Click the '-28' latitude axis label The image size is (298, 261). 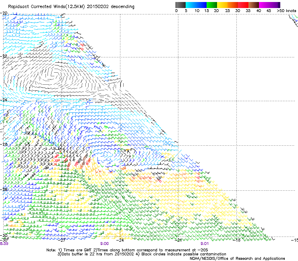pyautogui.click(x=4, y=190)
